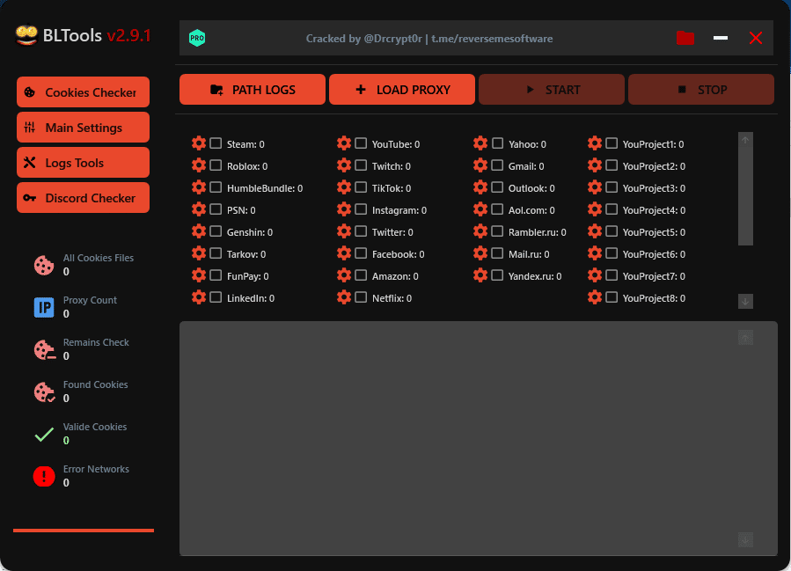This screenshot has width=791, height=571.
Task: Click the gear icon beside YouProject1
Action: pos(595,143)
